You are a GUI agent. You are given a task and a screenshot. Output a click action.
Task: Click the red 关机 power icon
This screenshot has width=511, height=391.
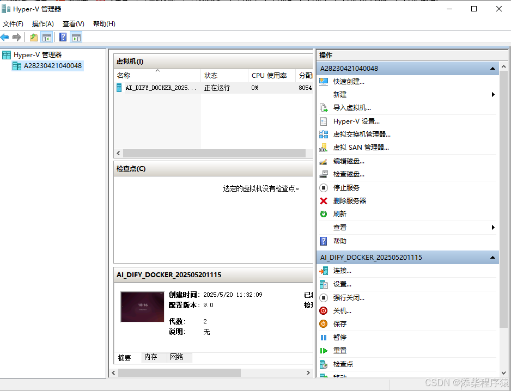tap(324, 311)
